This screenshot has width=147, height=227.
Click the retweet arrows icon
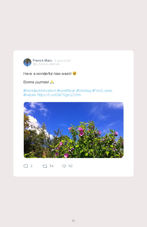[x=45, y=166]
